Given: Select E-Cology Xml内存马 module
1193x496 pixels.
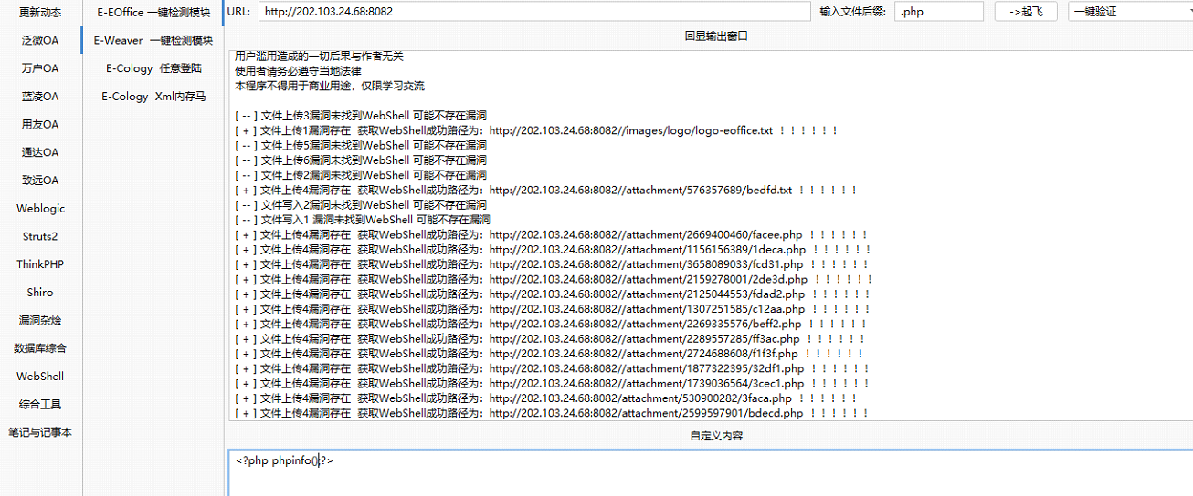Looking at the screenshot, I should tap(153, 97).
